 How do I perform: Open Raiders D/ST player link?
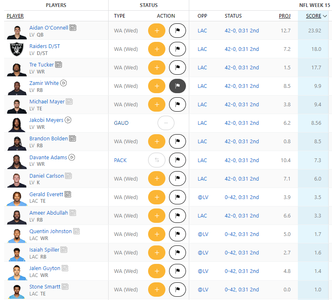(x=45, y=46)
